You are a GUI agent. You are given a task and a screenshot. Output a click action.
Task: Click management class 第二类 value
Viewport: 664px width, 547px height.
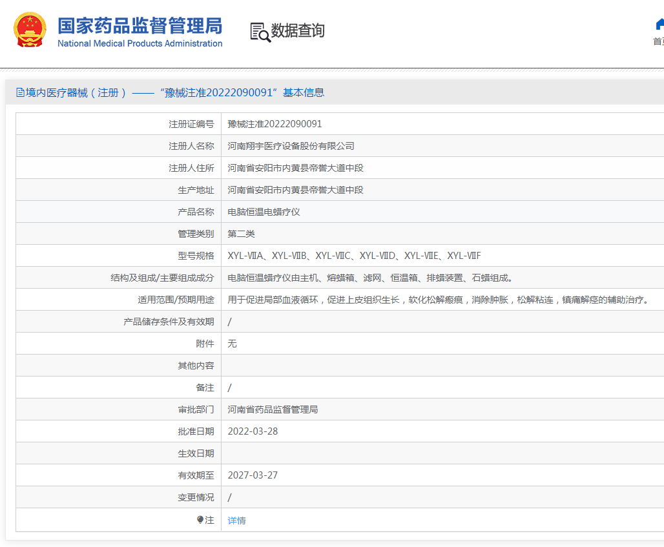point(242,234)
